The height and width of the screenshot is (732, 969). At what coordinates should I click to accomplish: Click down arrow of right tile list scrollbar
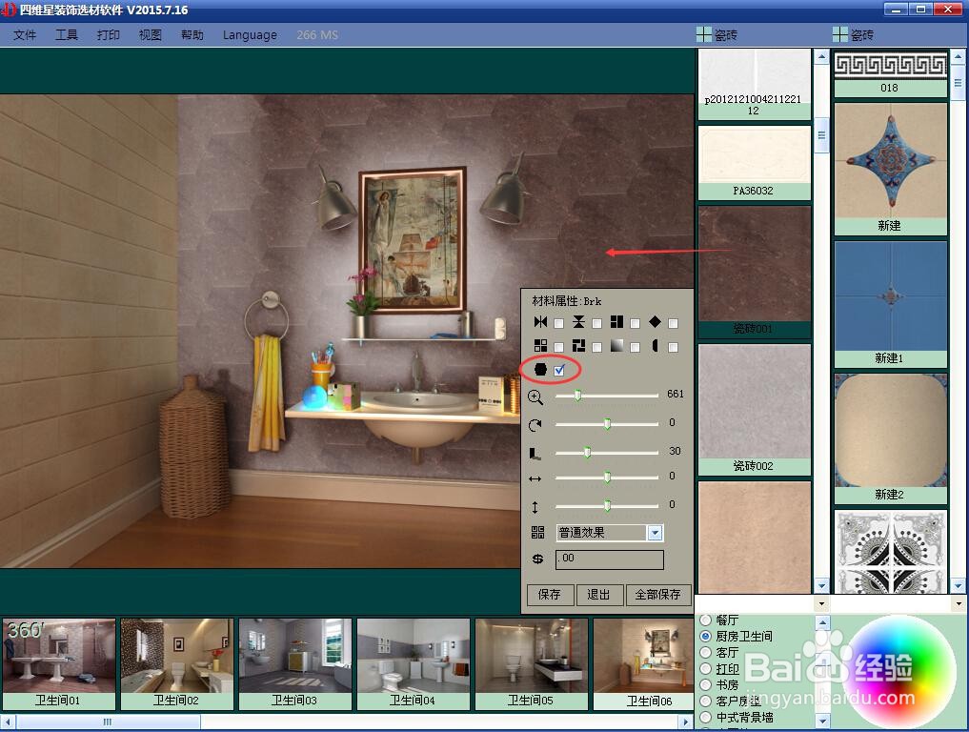tap(959, 585)
